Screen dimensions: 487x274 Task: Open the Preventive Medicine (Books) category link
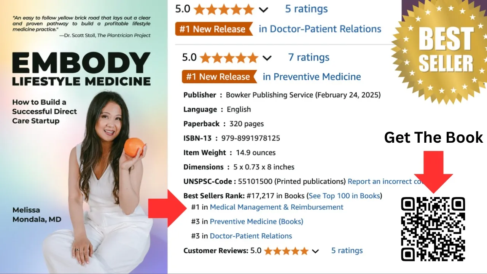tap(256, 221)
